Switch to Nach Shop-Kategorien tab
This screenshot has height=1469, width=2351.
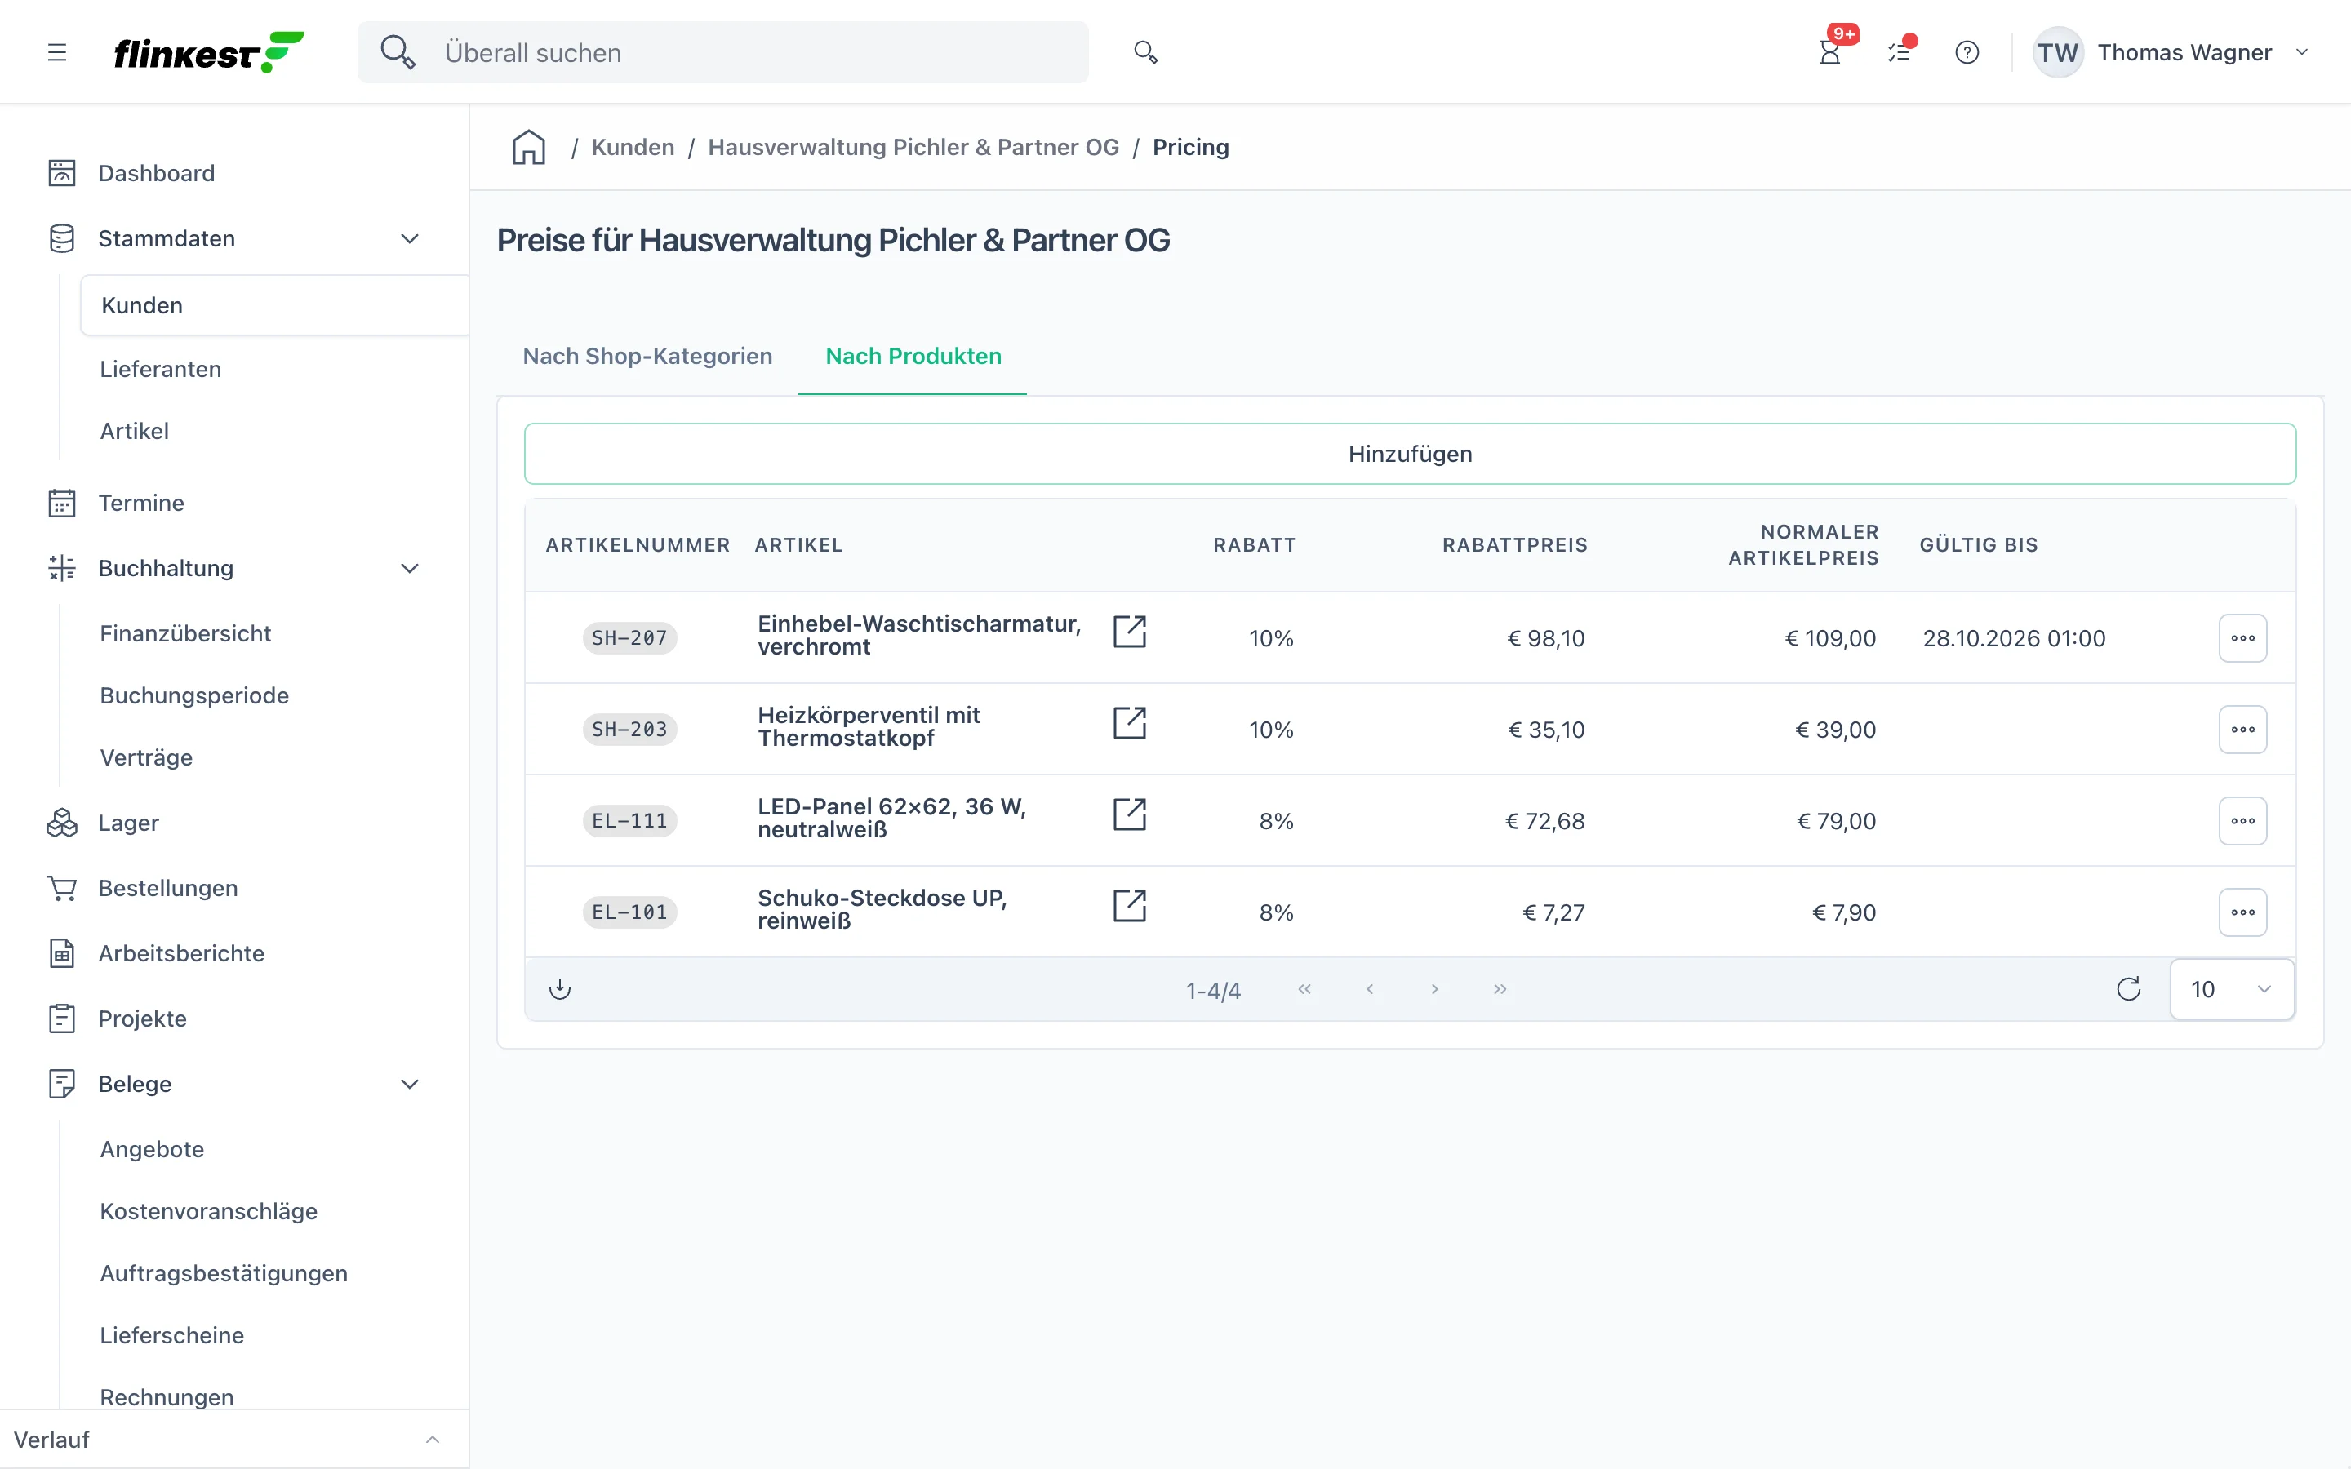coord(647,357)
